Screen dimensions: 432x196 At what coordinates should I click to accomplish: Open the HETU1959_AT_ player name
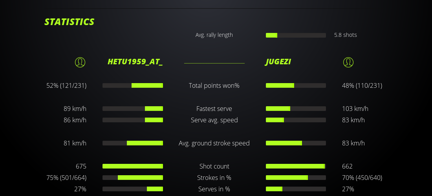(x=135, y=62)
